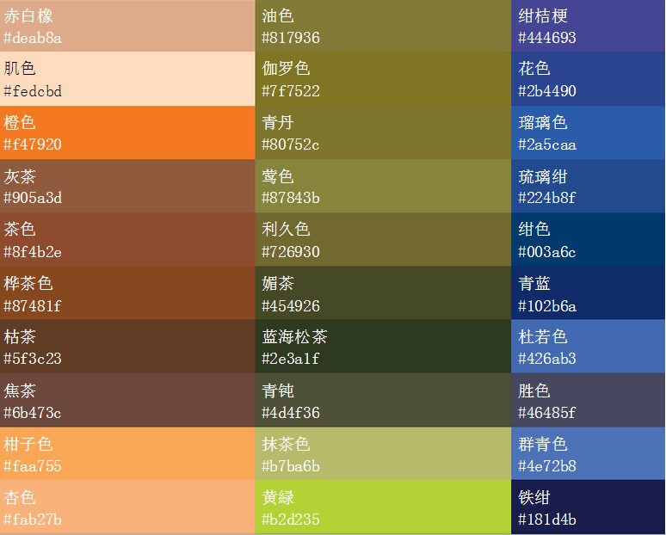
Task: Pick the pale 肌色 #fedcbd swatch
Action: point(127,79)
